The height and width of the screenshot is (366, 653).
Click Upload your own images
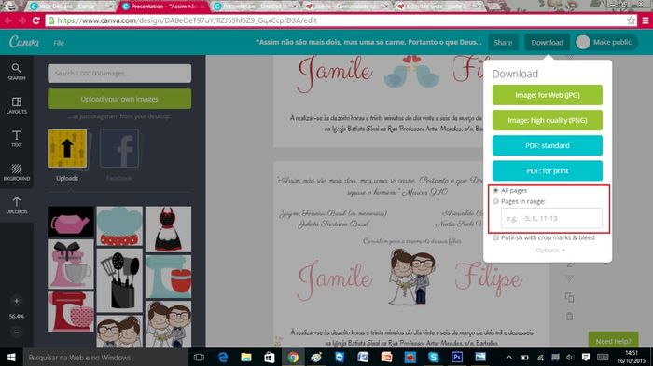pyautogui.click(x=119, y=99)
